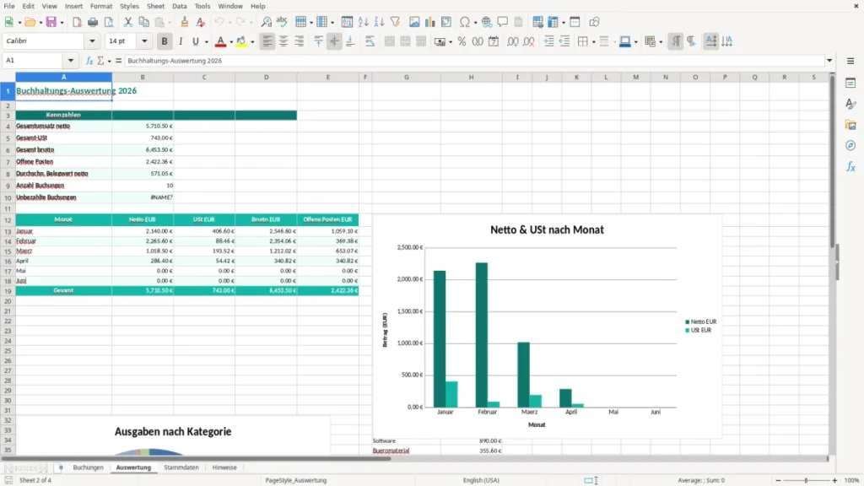Open the Sheet menu

[x=155, y=6]
